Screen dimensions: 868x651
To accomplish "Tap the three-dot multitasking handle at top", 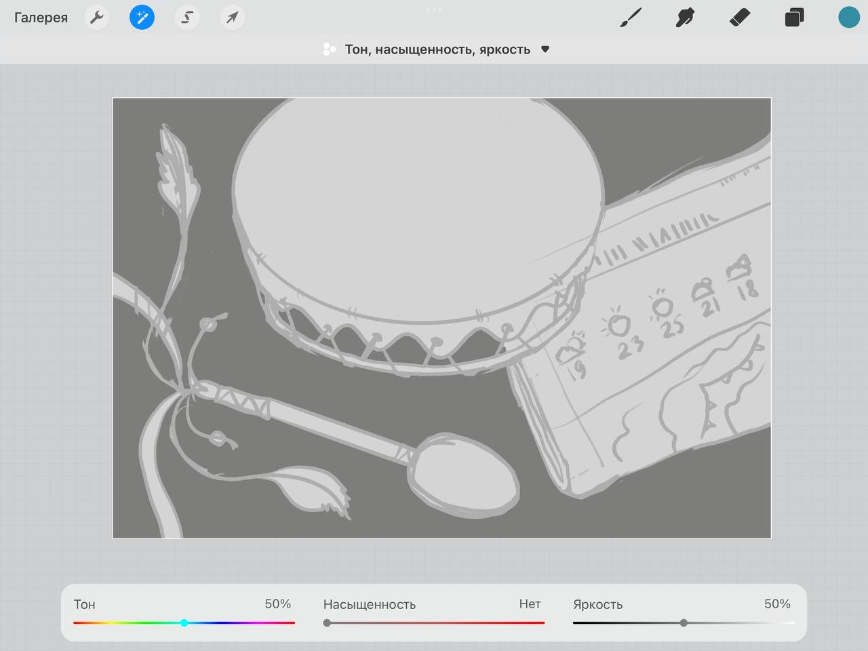I will pos(434,9).
